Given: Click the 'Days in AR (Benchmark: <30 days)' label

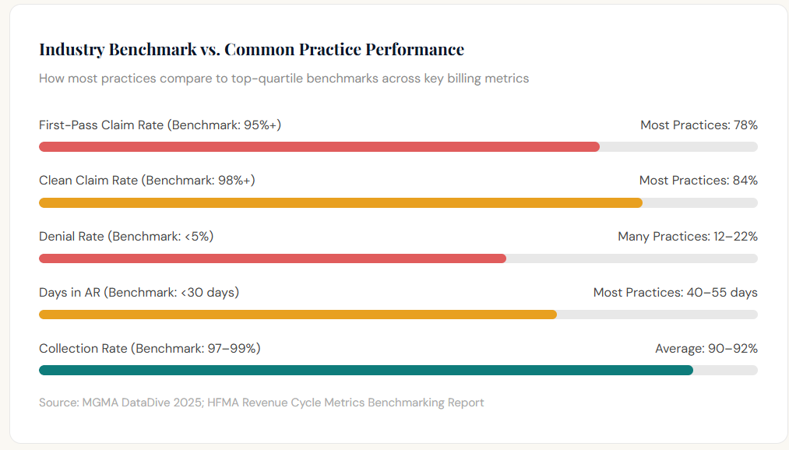Looking at the screenshot, I should tap(139, 293).
